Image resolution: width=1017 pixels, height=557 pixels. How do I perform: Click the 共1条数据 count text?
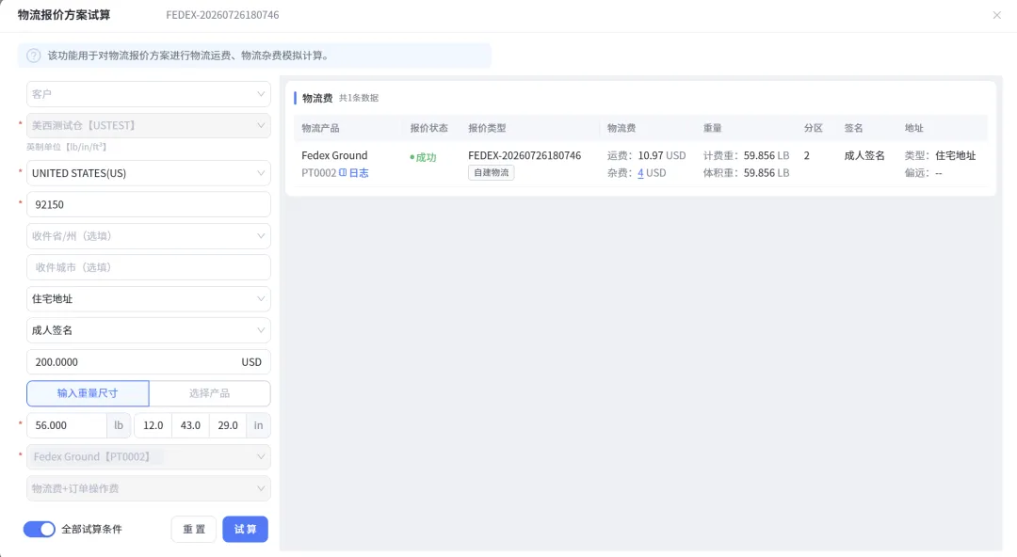click(x=359, y=98)
